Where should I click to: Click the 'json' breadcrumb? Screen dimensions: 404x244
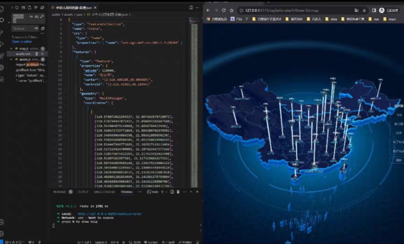click(x=79, y=15)
